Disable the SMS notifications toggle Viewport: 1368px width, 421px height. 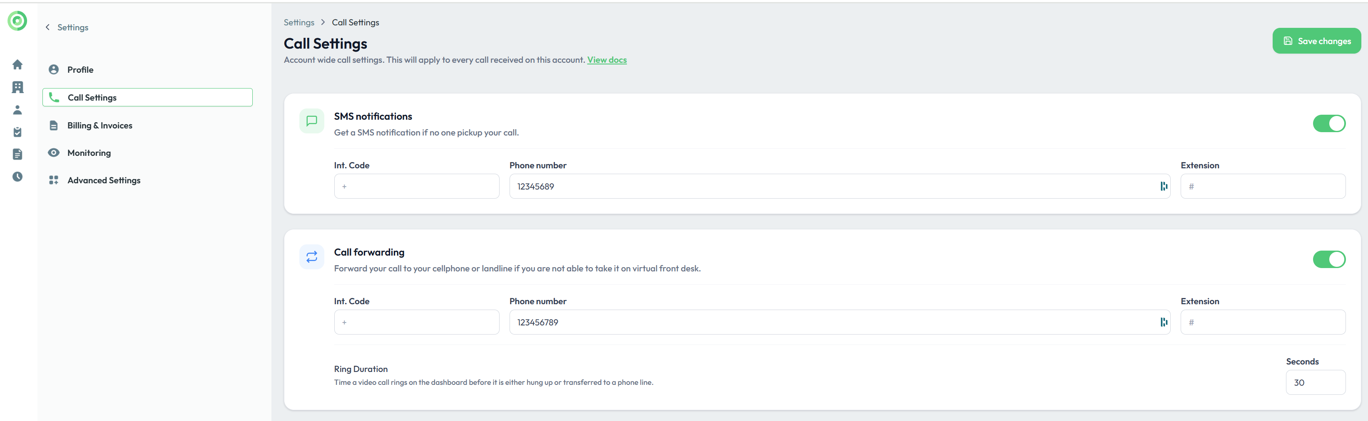tap(1329, 123)
